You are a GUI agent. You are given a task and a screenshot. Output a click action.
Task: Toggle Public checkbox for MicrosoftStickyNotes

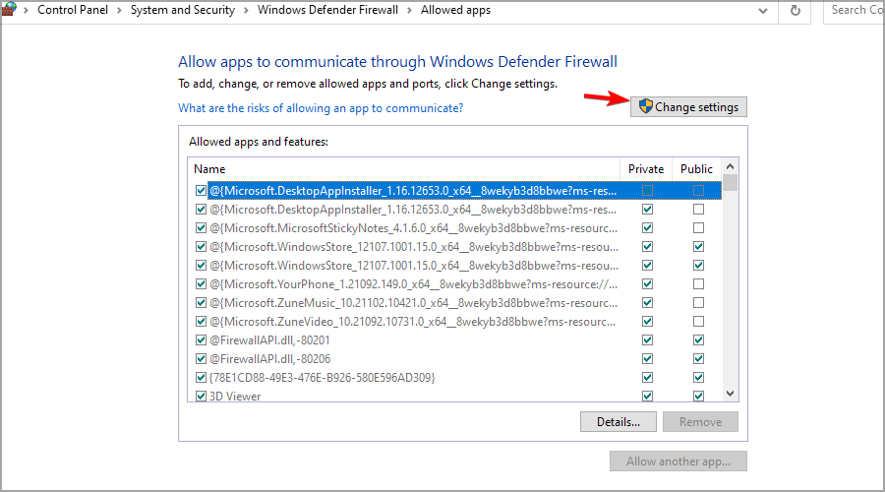pyautogui.click(x=698, y=227)
